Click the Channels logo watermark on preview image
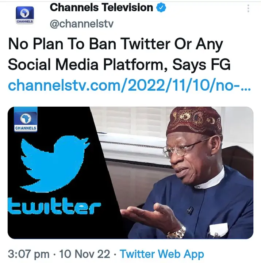Viewport: 261px width, 263px height. 26,121
